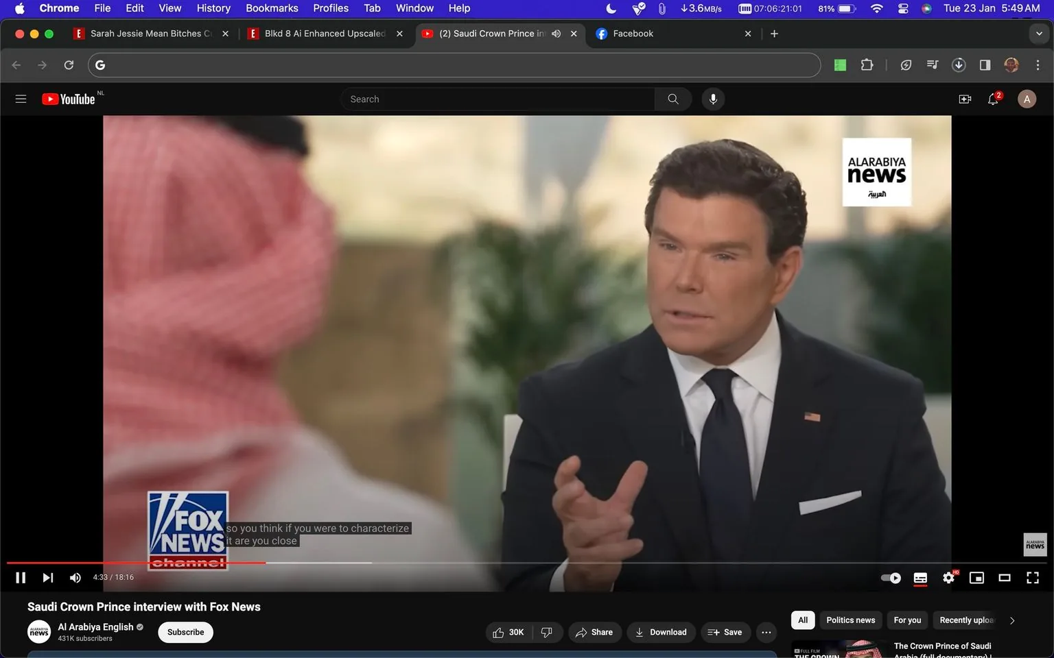Expand more filter chips with right arrow

pos(1012,620)
